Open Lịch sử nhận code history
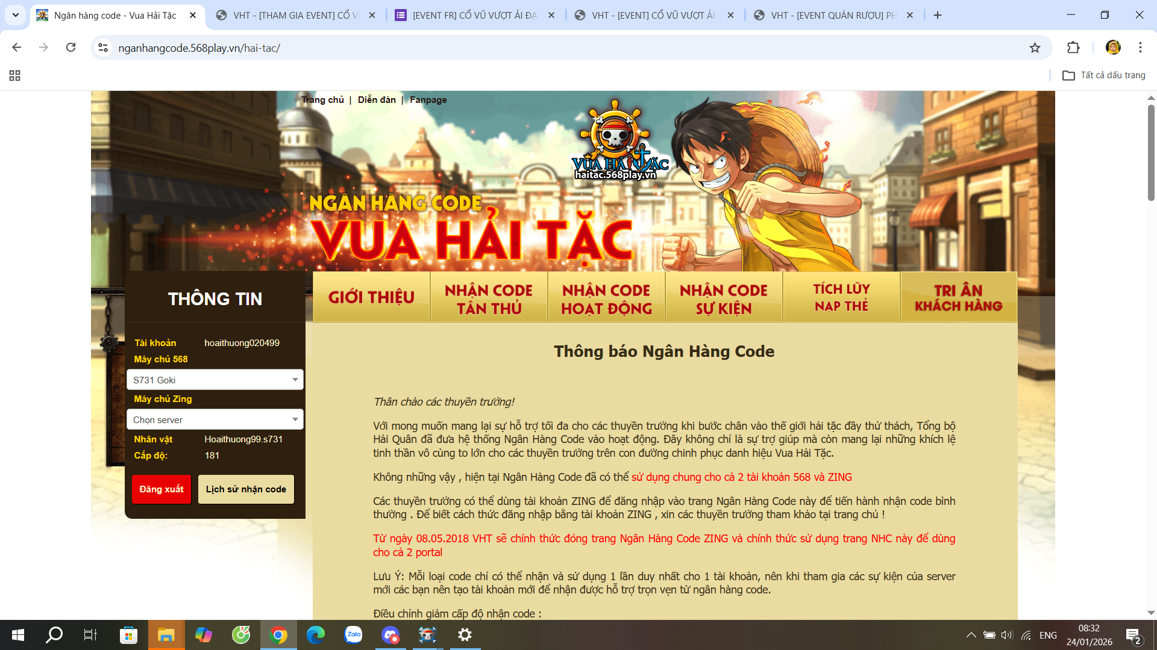Image resolution: width=1157 pixels, height=650 pixels. [246, 489]
